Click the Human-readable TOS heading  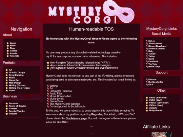pyautogui.click(x=91, y=29)
